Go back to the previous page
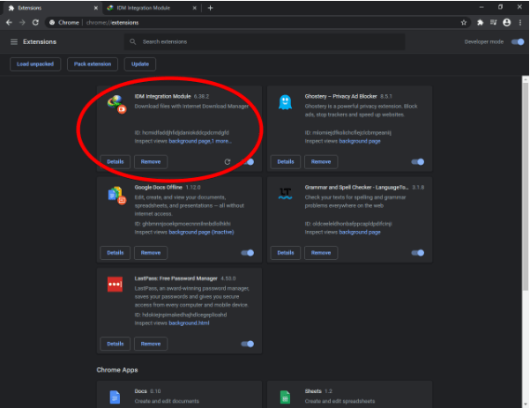This screenshot has height=408, width=530. pos(9,23)
